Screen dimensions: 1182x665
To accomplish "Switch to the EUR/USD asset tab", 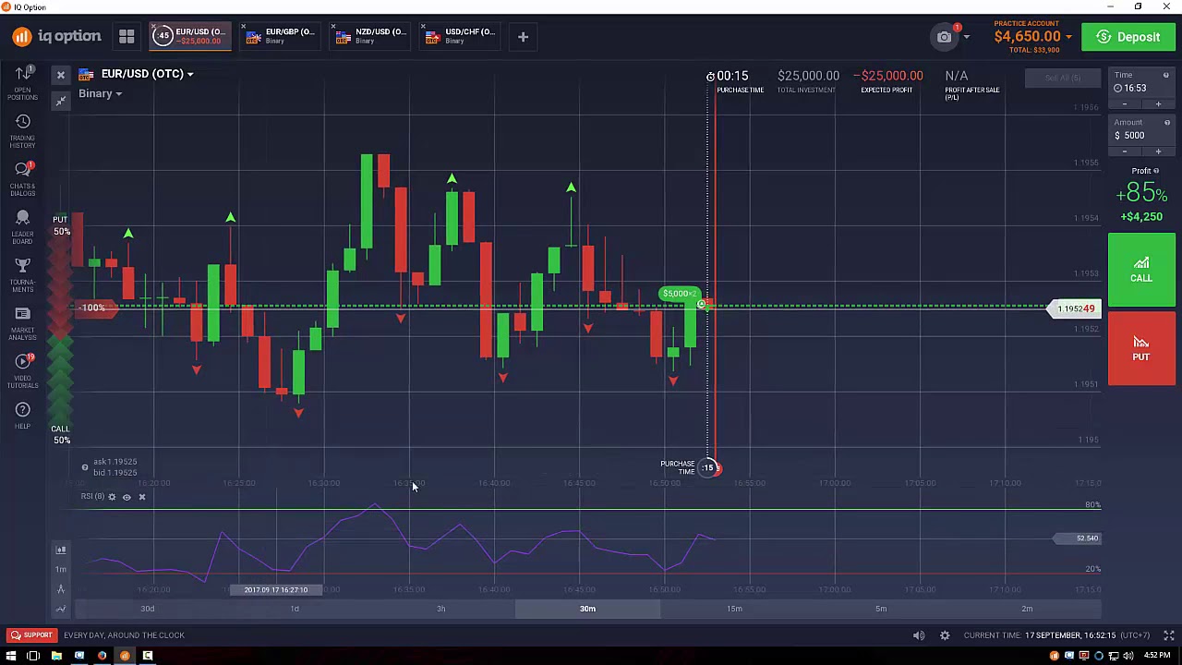I will tap(191, 37).
